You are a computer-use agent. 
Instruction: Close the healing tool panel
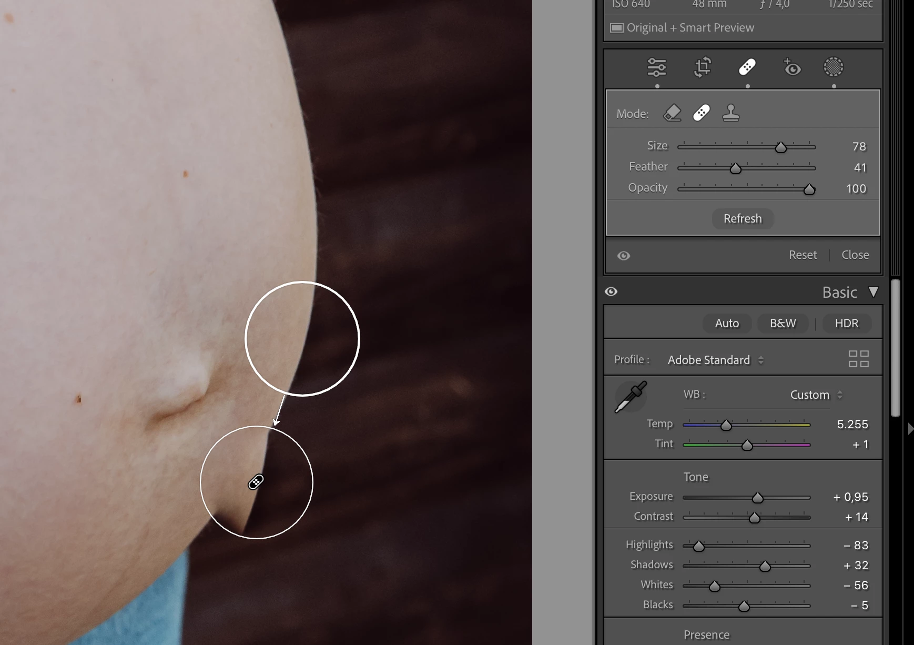(x=855, y=255)
